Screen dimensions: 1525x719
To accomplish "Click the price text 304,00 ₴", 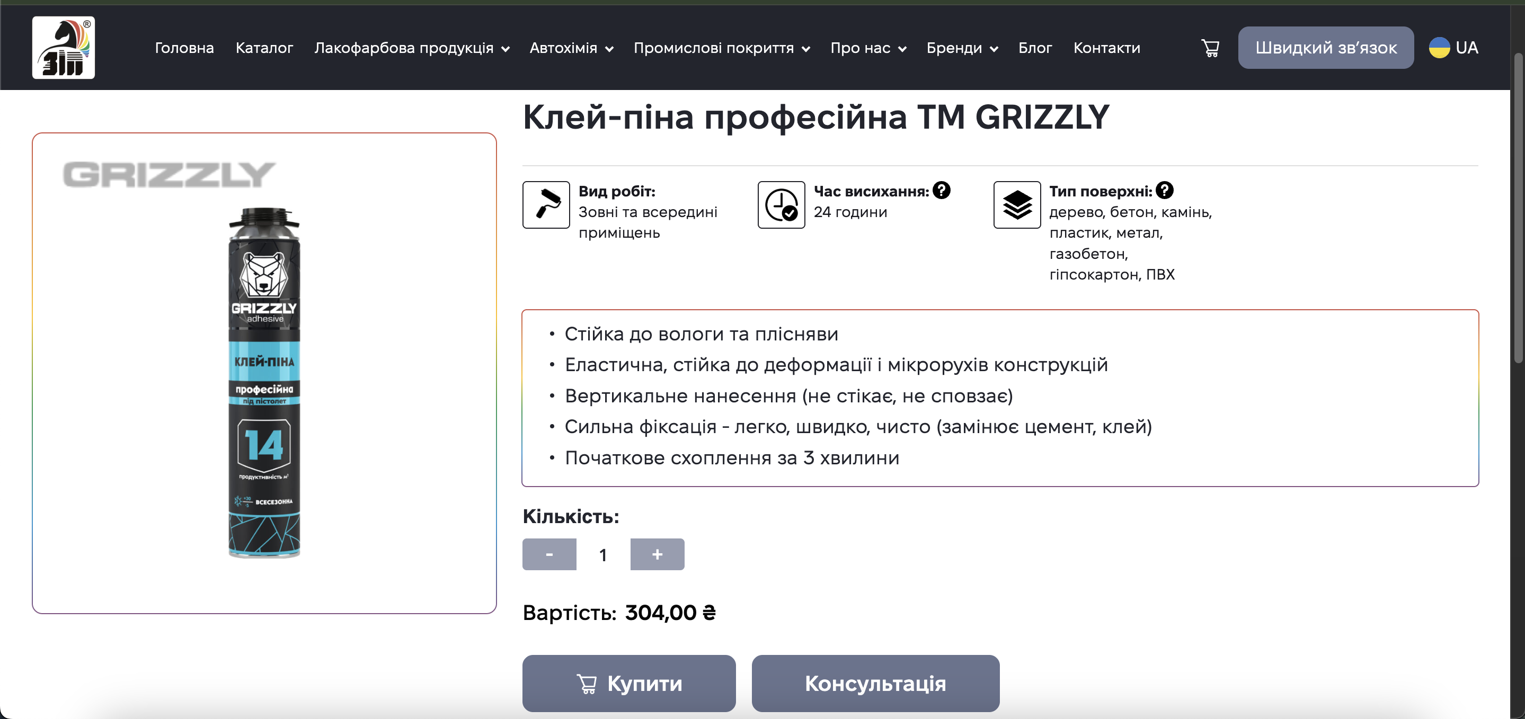I will 670,613.
